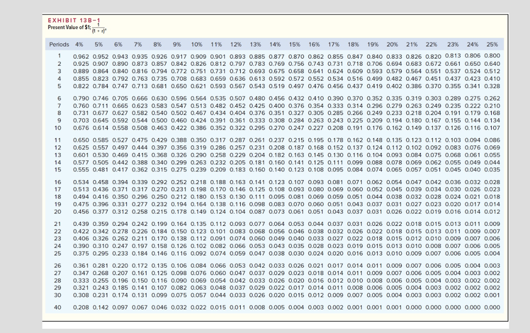
Task: Click 0.261 in period 11, 13% column
Action: pos(257,140)
